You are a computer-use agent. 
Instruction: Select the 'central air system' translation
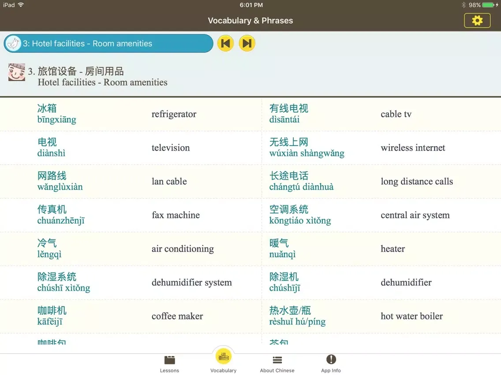[415, 215]
